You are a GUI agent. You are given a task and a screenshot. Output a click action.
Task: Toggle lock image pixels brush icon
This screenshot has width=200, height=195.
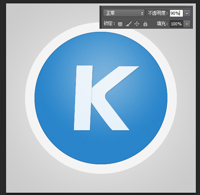[x=128, y=24]
